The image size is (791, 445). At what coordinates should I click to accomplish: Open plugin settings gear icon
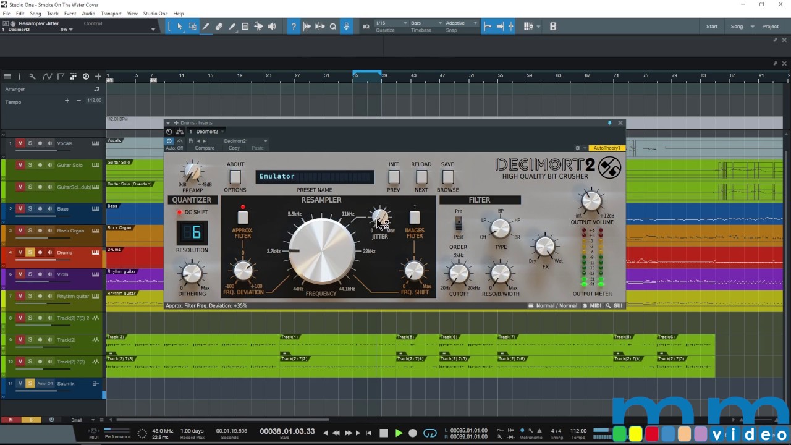coord(578,148)
